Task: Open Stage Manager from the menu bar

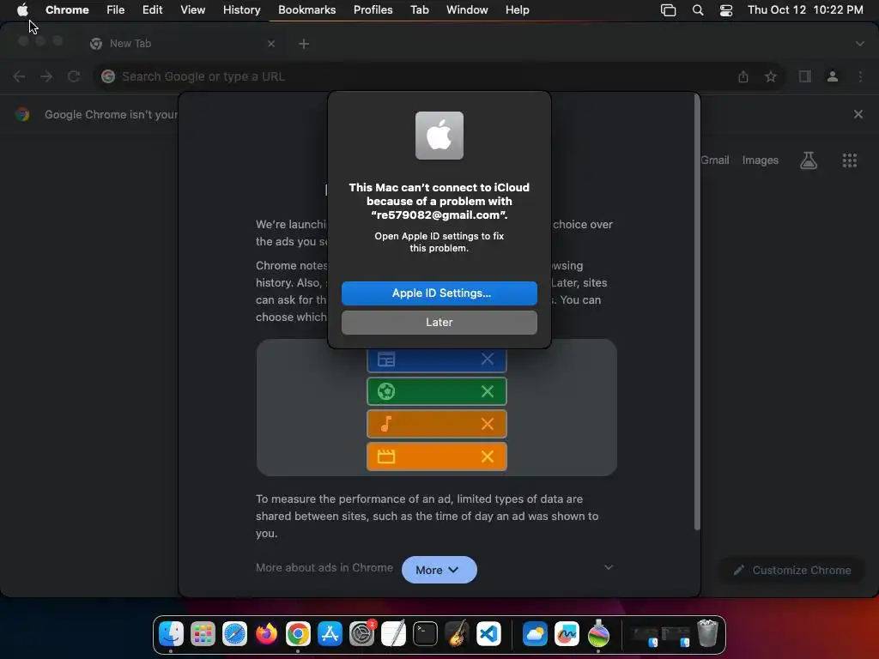Action: click(668, 10)
